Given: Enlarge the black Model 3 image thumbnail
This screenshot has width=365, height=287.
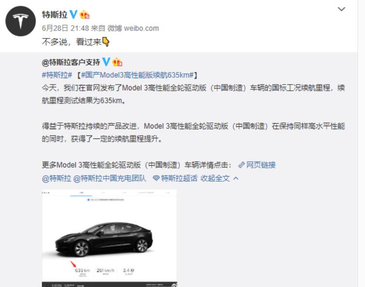Looking at the screenshot, I should pos(109,238).
